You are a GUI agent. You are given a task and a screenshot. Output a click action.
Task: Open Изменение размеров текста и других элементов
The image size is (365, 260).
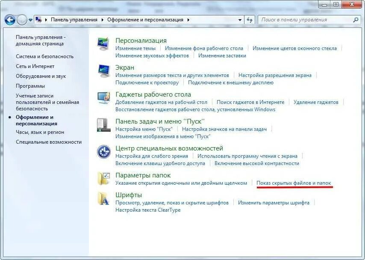[x=172, y=75]
